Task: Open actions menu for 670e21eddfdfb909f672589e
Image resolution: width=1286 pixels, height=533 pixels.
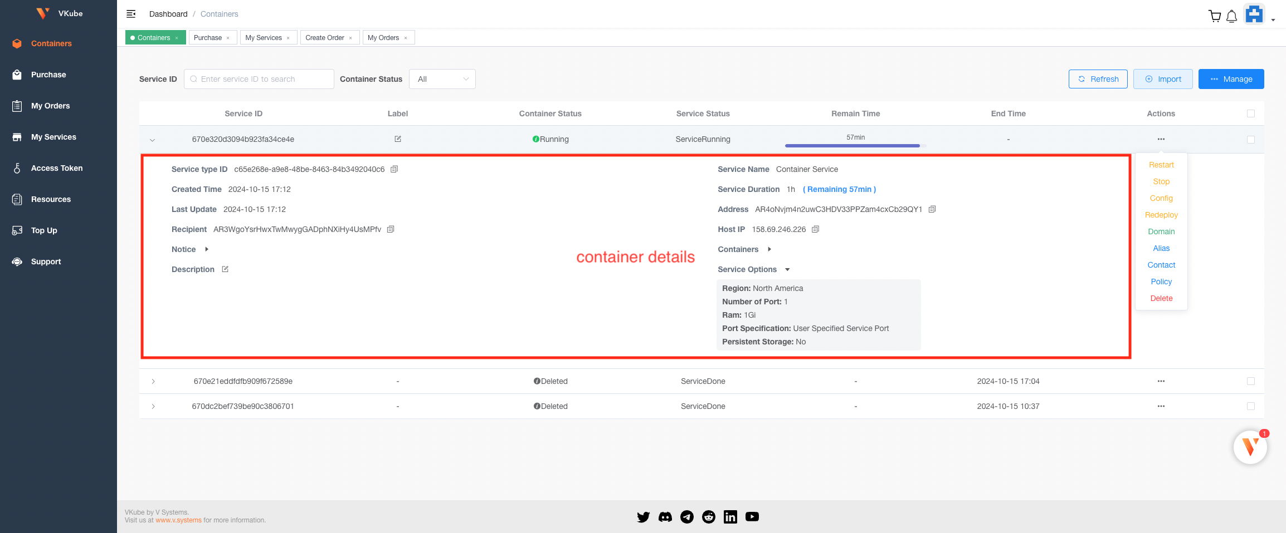Action: (1161, 381)
